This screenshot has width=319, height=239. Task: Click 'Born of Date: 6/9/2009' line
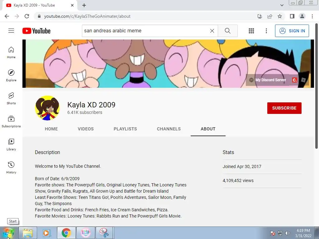click(x=57, y=179)
